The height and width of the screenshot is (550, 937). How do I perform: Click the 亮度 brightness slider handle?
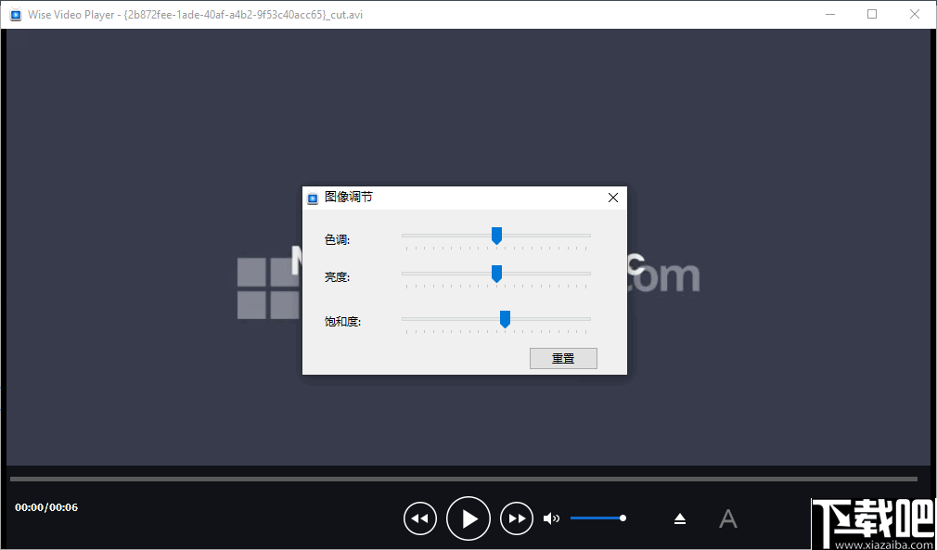496,273
